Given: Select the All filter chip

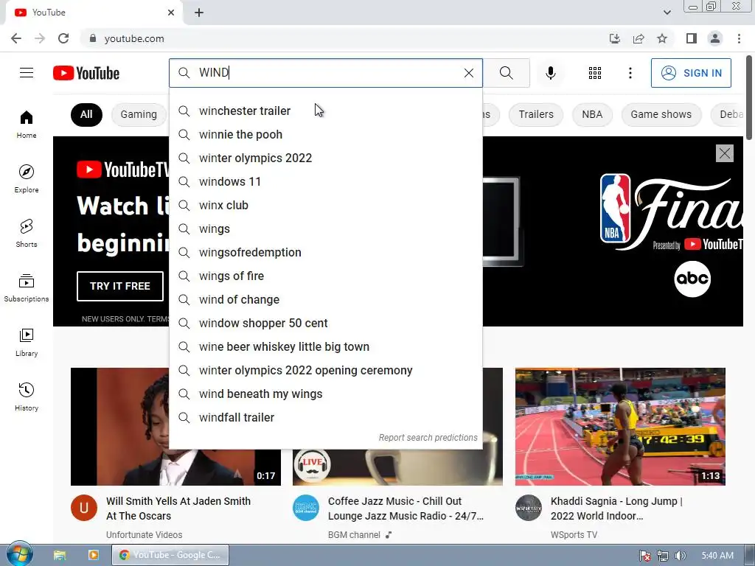Looking at the screenshot, I should pos(86,114).
